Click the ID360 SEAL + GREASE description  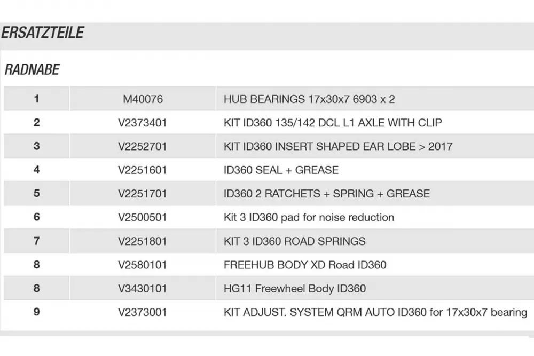click(x=281, y=170)
